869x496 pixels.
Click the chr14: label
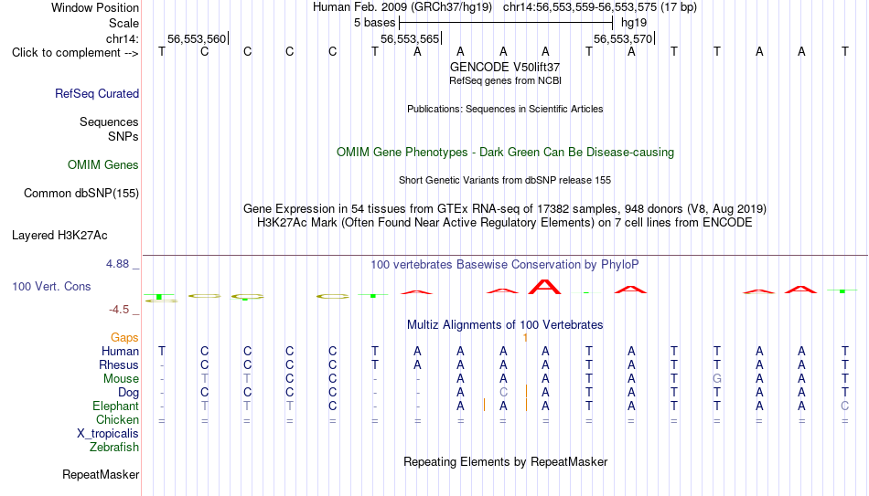(122, 38)
